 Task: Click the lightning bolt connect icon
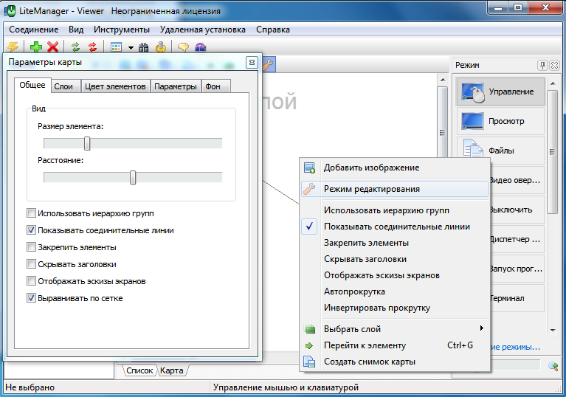(x=13, y=47)
